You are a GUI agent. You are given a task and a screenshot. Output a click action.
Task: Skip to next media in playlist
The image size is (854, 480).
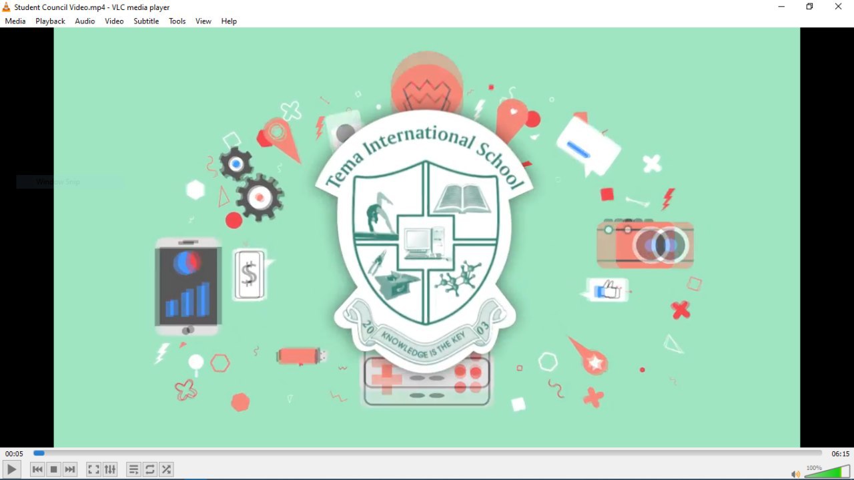70,469
